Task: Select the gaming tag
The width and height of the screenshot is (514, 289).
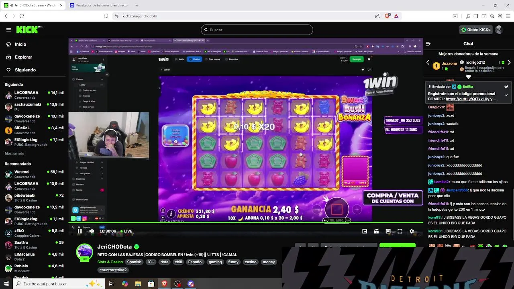Action: 215,262
